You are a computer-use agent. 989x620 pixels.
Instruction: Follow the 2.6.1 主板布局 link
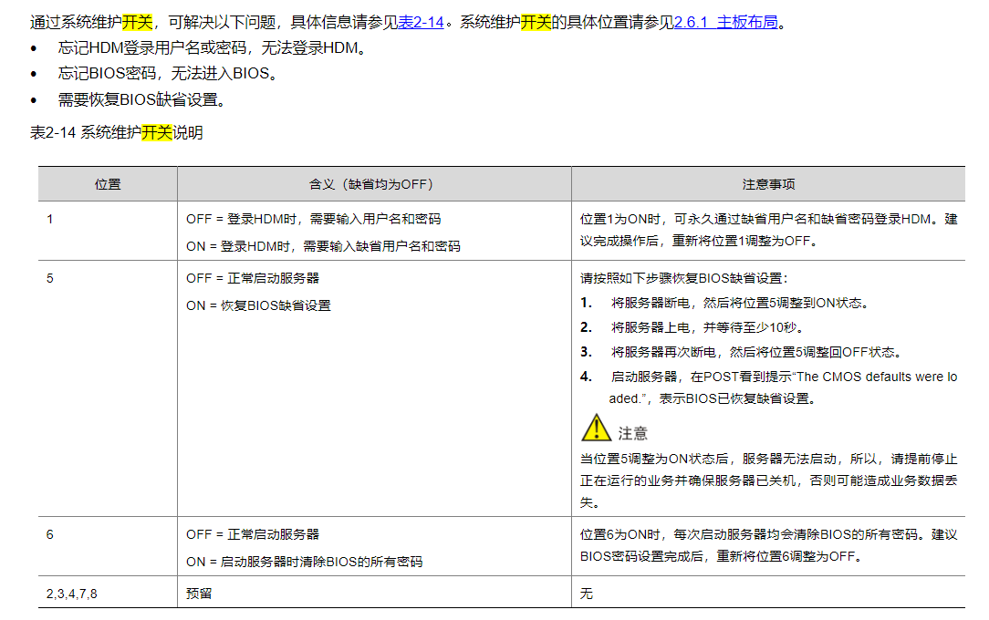tap(726, 22)
